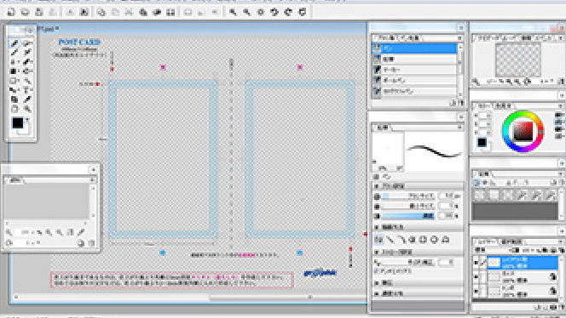Viewport: 566px width, 318px height.
Task: Click the canvas thumbnail in right Navigator panel
Action: pos(518,60)
